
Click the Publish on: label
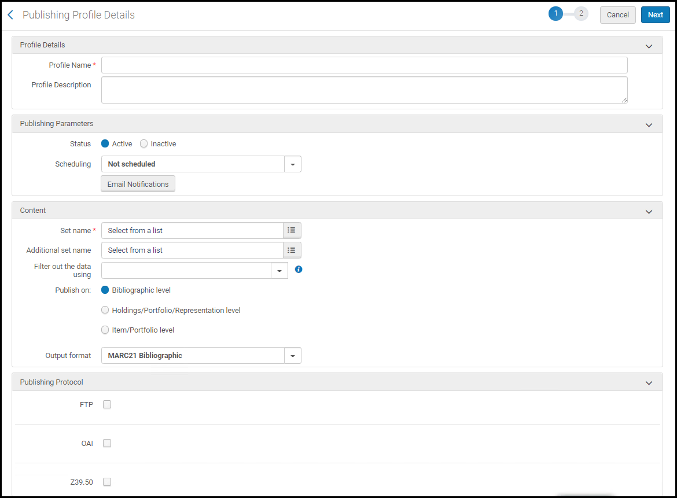73,290
